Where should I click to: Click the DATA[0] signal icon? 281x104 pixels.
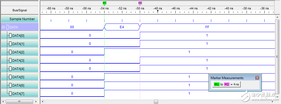tap(10, 36)
